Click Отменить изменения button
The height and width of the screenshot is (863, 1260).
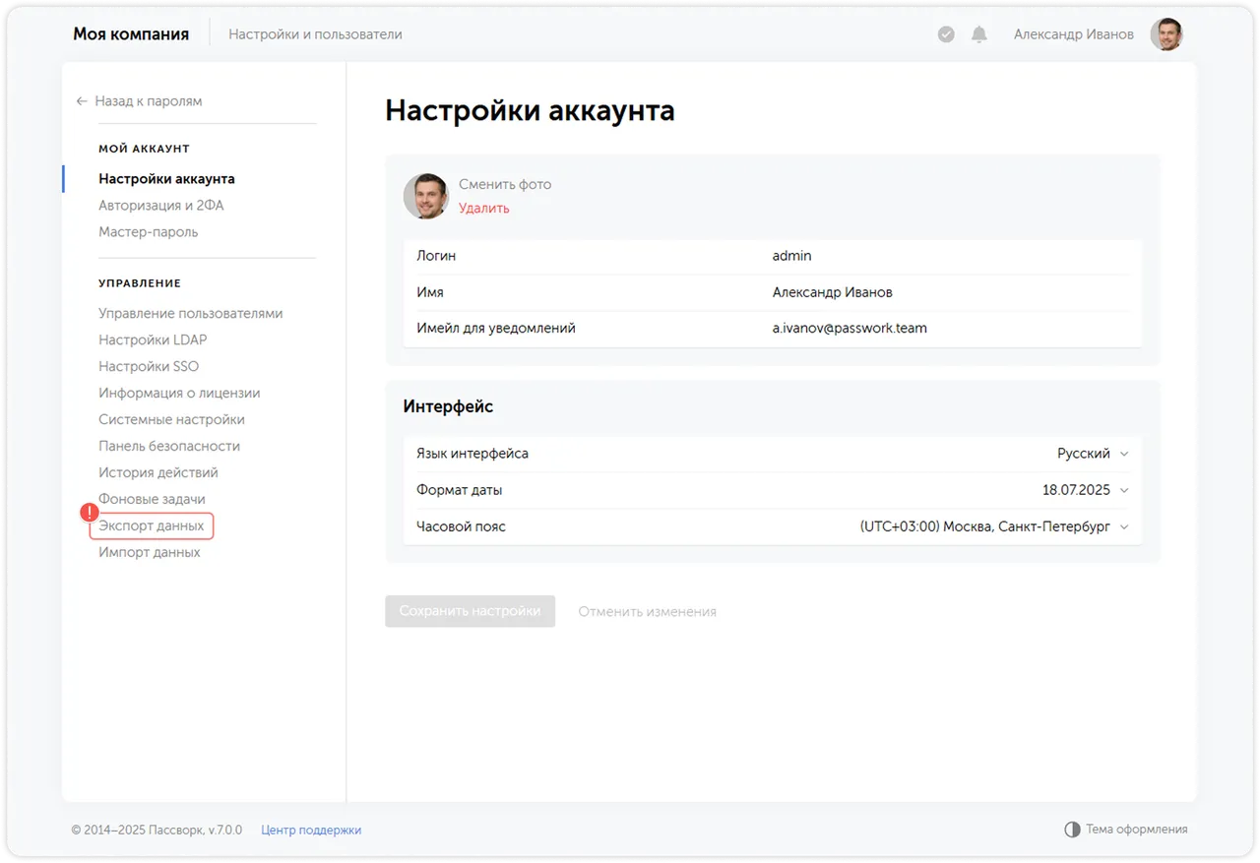point(647,612)
